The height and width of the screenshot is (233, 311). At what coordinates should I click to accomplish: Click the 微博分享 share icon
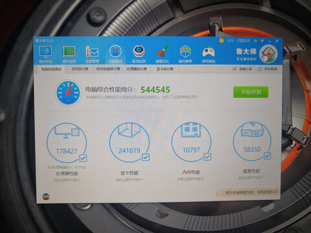(235, 69)
